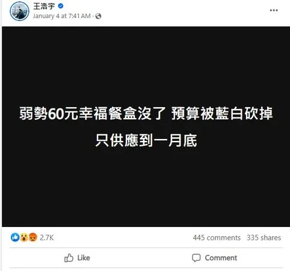Click the 只供應到一月底 text line

pyautogui.click(x=146, y=140)
